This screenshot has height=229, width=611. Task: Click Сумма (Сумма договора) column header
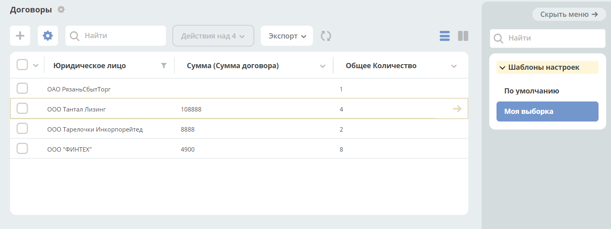tap(233, 66)
